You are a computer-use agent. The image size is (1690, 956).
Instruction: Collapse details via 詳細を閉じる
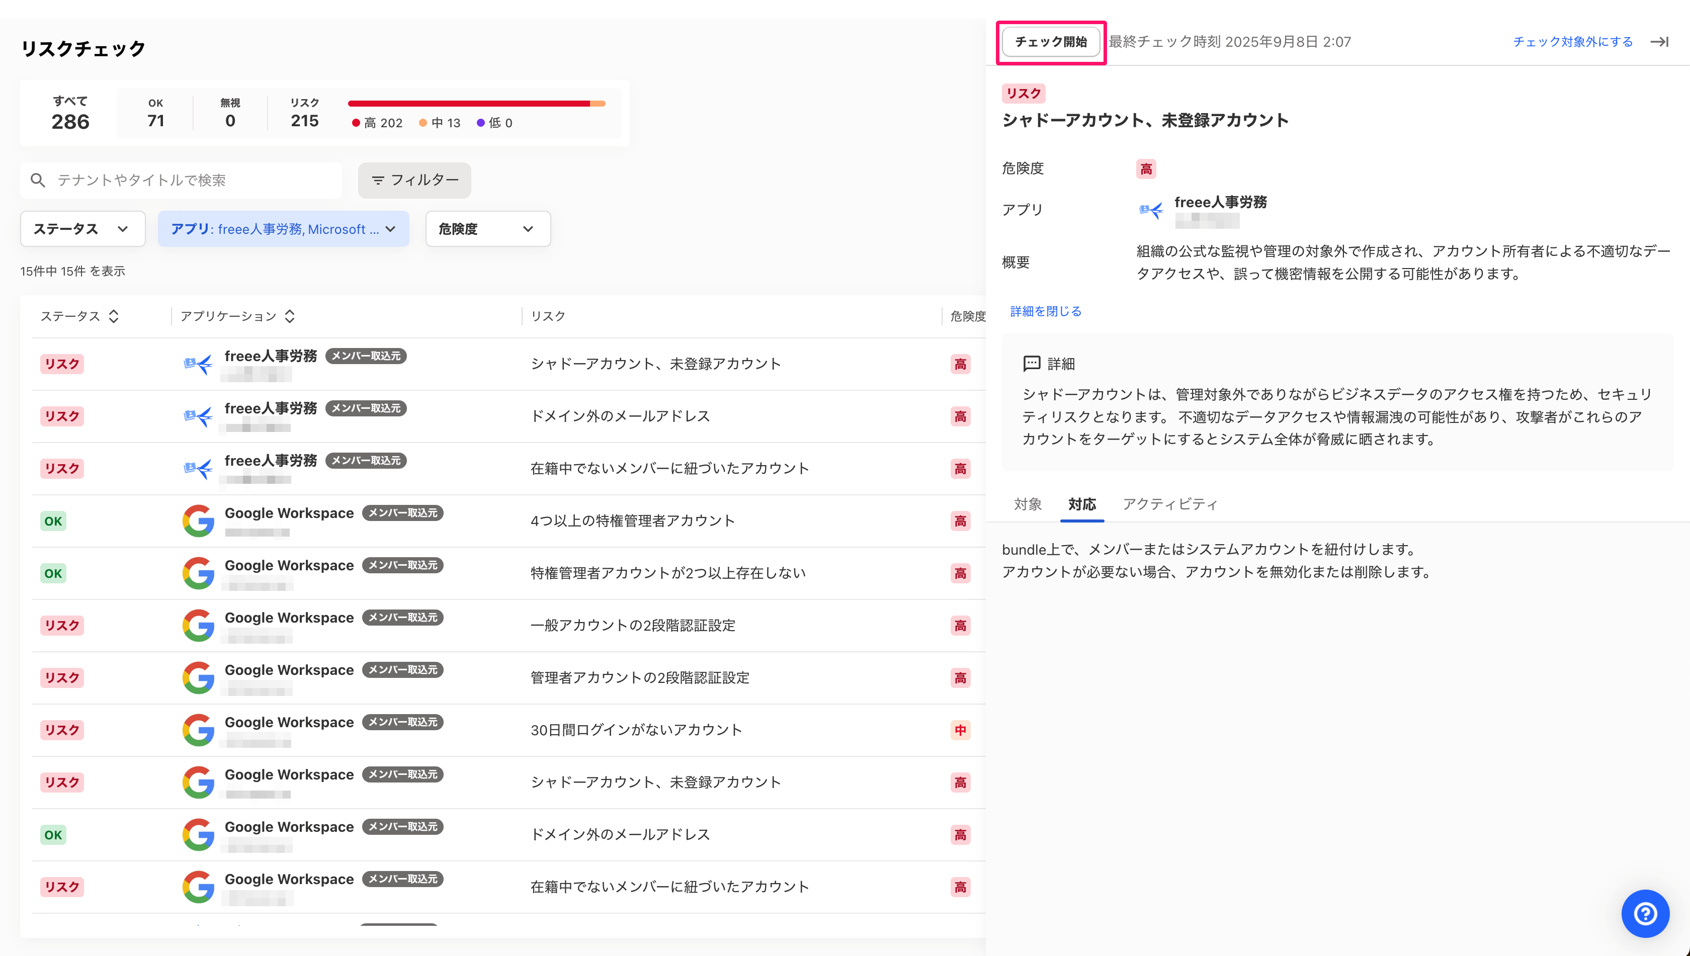pos(1045,311)
